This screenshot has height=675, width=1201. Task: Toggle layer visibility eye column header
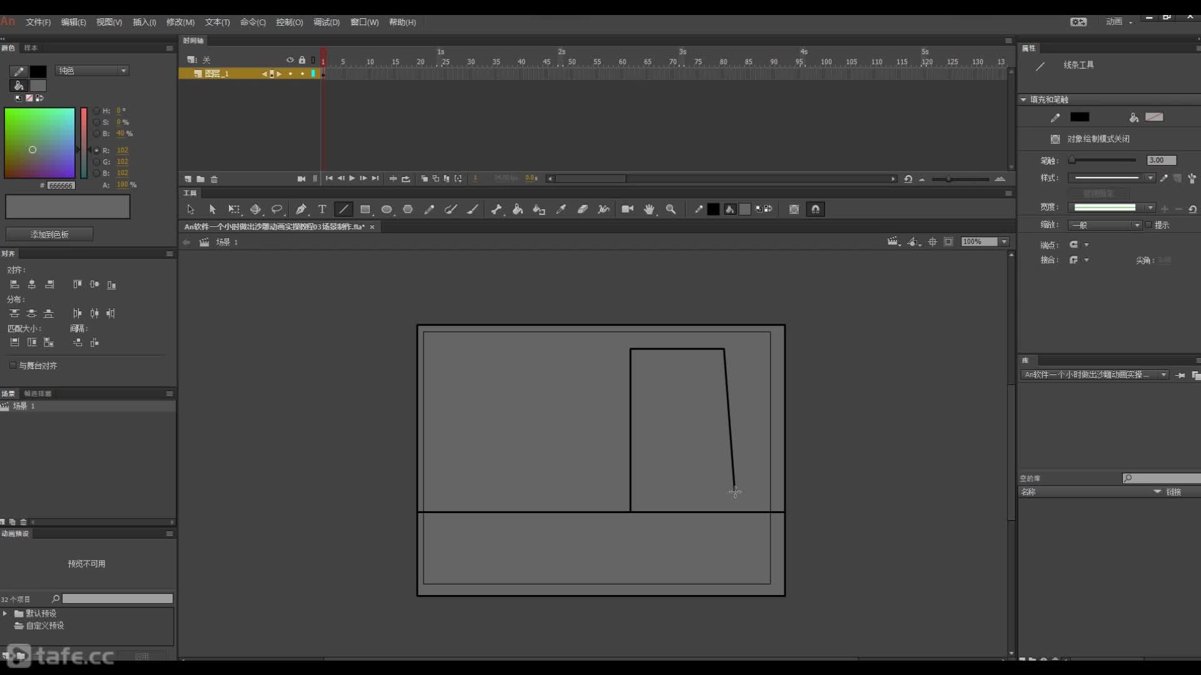tap(290, 60)
